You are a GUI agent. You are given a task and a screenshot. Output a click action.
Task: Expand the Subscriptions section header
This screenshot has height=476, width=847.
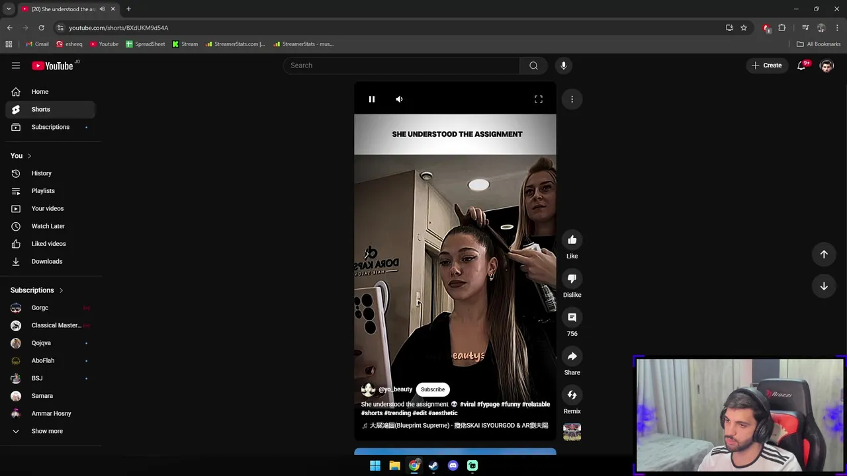(x=37, y=290)
